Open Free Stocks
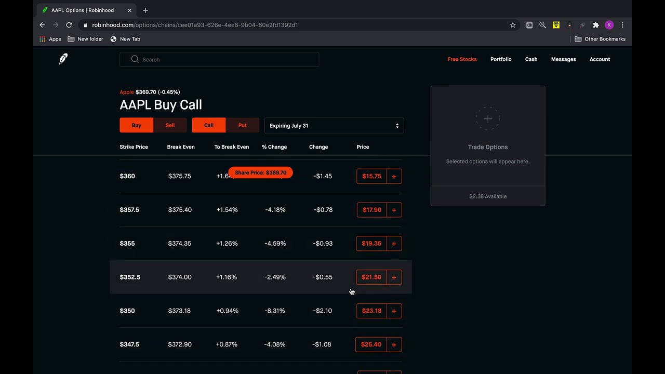The width and height of the screenshot is (665, 374). [462, 59]
